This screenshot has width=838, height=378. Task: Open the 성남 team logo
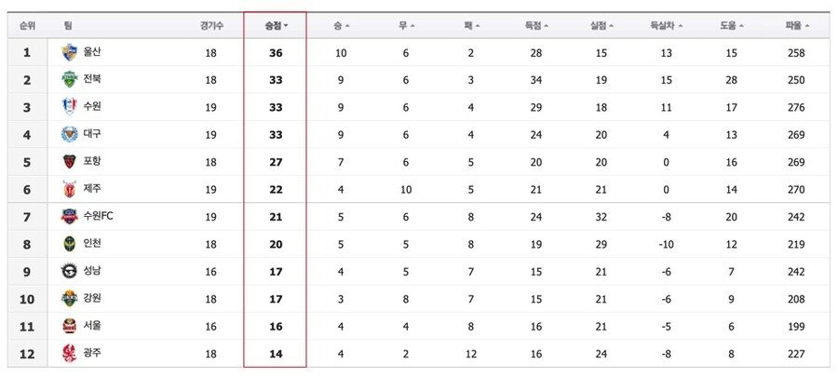click(x=70, y=271)
